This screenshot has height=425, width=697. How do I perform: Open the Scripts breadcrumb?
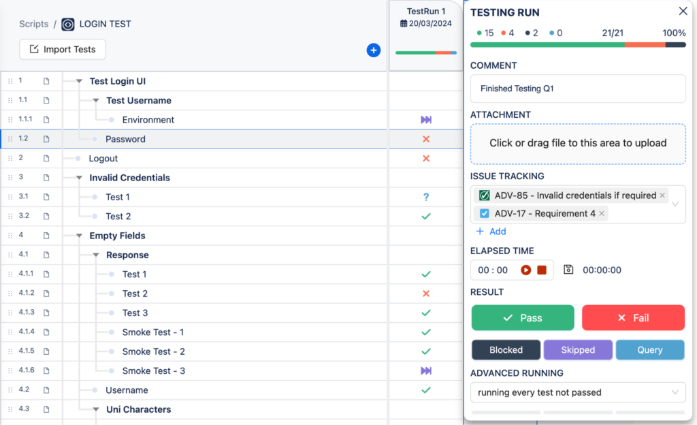click(x=33, y=23)
